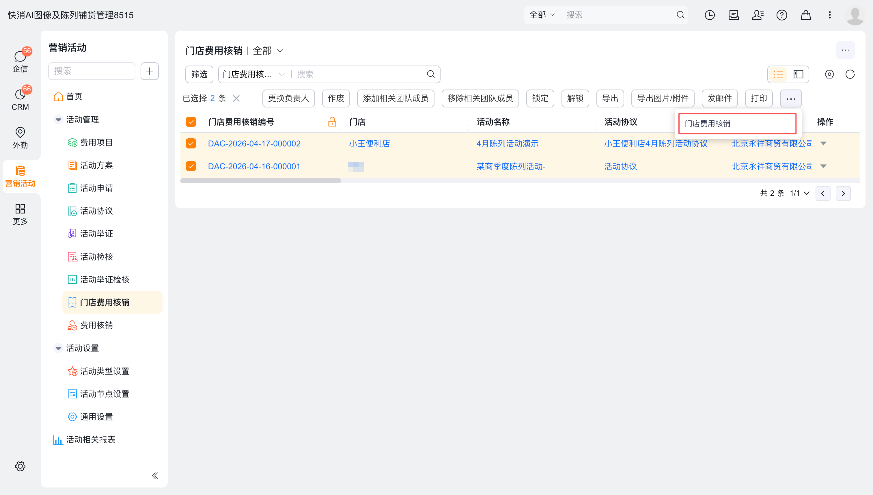Switch to list view icon

coord(778,74)
